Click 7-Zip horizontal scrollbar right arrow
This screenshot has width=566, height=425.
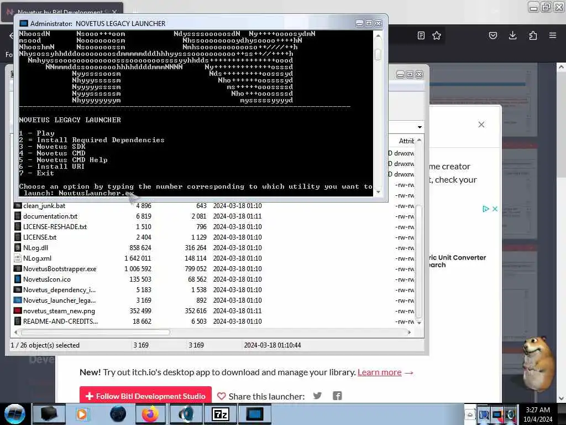[x=409, y=332]
